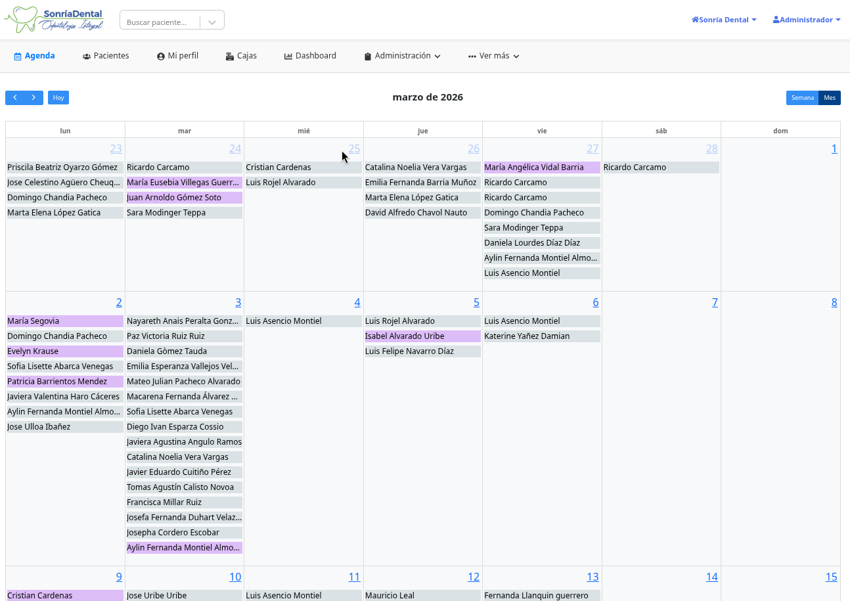Go to next month arrow button
The height and width of the screenshot is (601, 850).
point(34,98)
